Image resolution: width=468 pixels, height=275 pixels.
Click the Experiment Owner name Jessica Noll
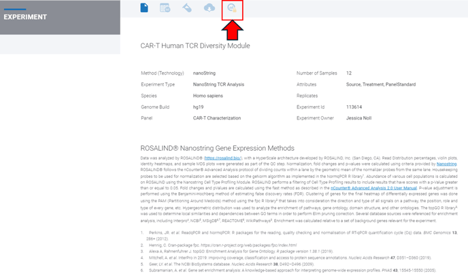point(358,118)
